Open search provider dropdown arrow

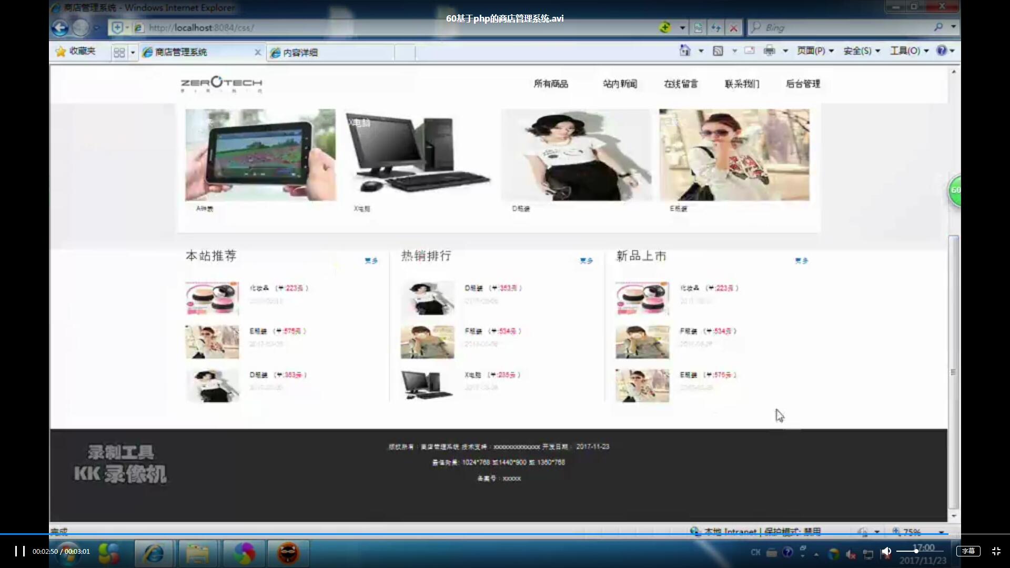tap(953, 27)
